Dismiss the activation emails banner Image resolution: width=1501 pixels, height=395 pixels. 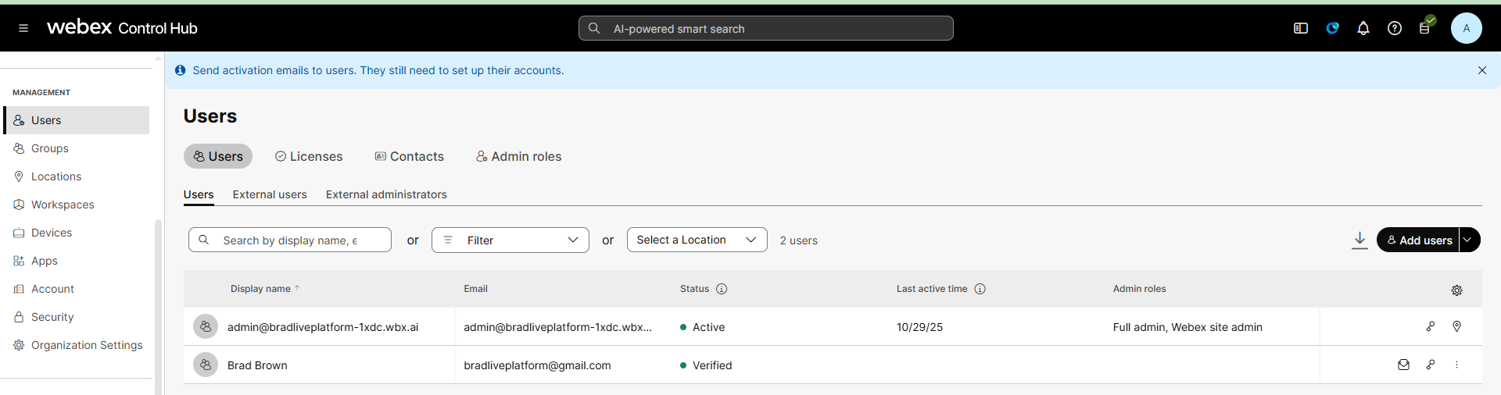1481,70
